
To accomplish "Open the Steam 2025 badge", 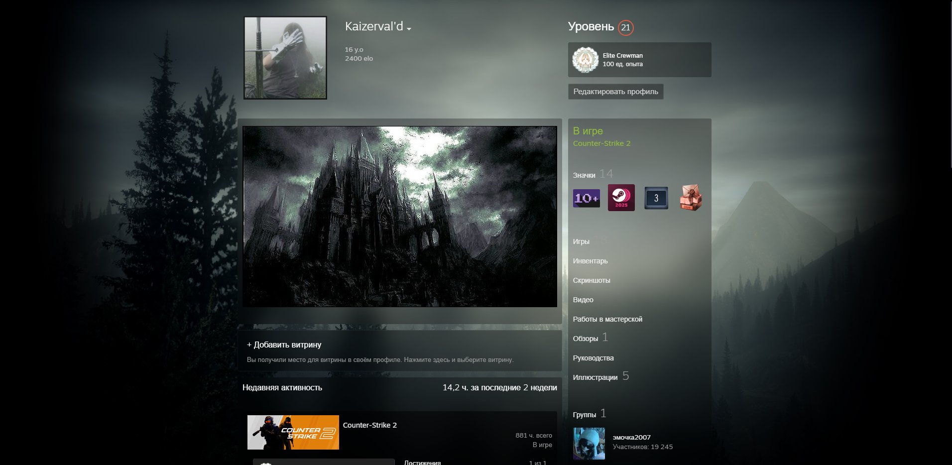I will 621,198.
